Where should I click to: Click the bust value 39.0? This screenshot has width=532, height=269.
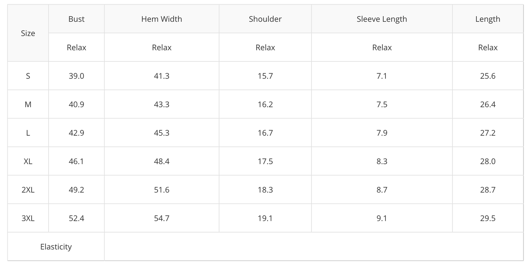[77, 76]
